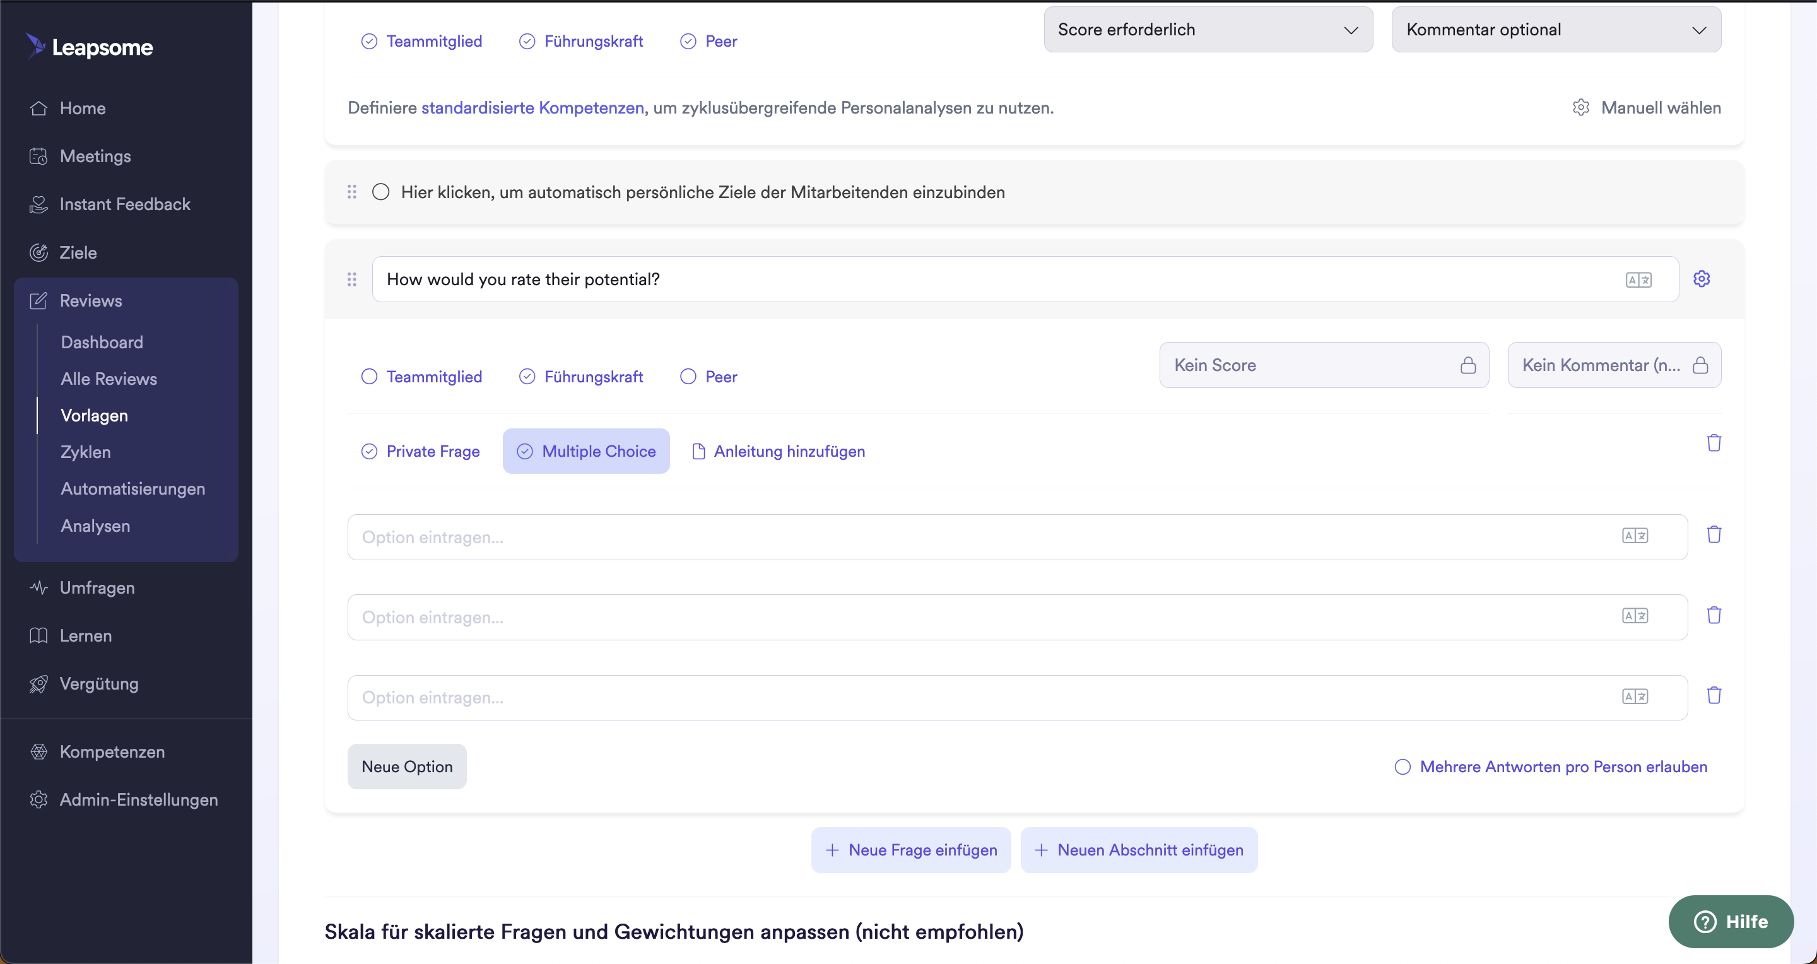Open the Hilfe help button

[1730, 922]
